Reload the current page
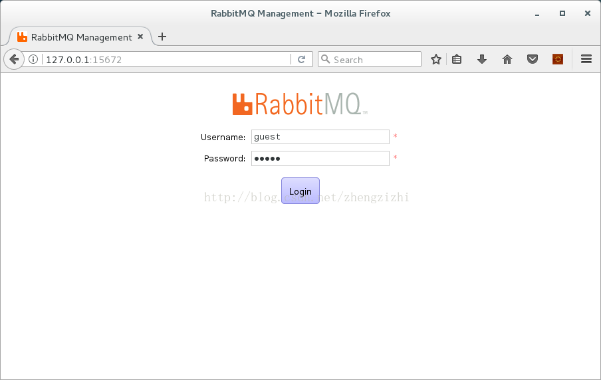 click(x=302, y=59)
